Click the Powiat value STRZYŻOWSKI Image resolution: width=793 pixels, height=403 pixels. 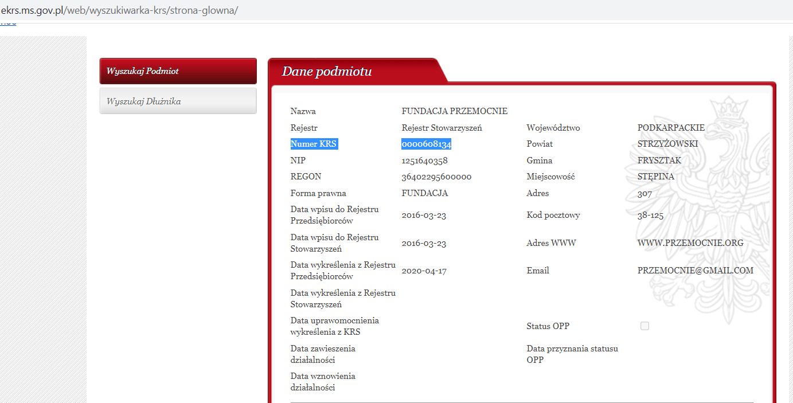click(668, 144)
